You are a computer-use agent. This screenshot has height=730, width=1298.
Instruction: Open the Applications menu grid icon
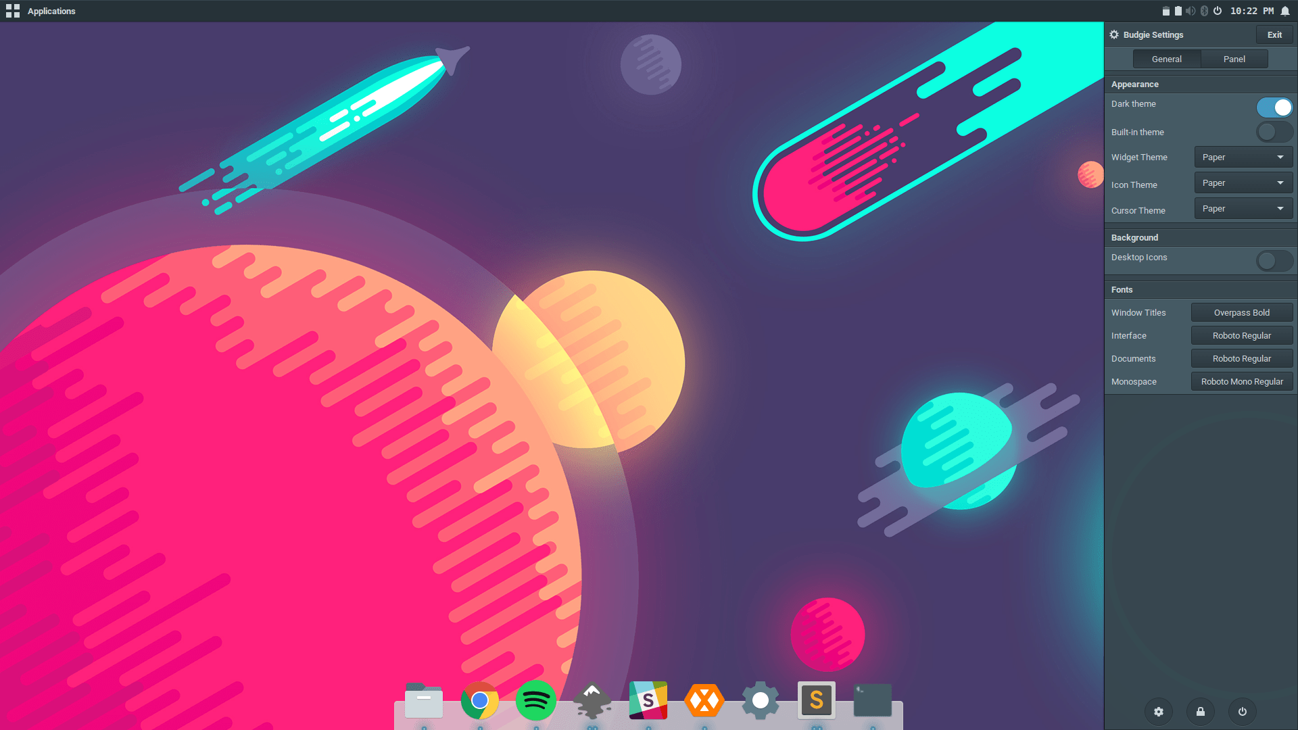13,11
